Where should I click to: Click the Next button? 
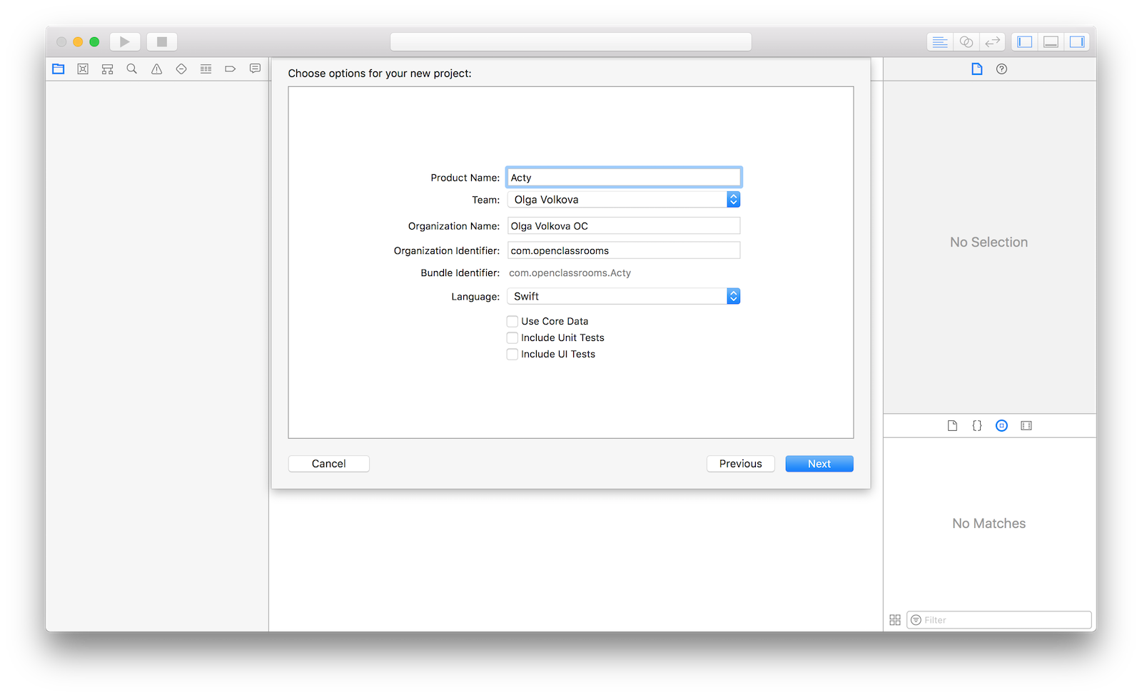click(x=819, y=464)
